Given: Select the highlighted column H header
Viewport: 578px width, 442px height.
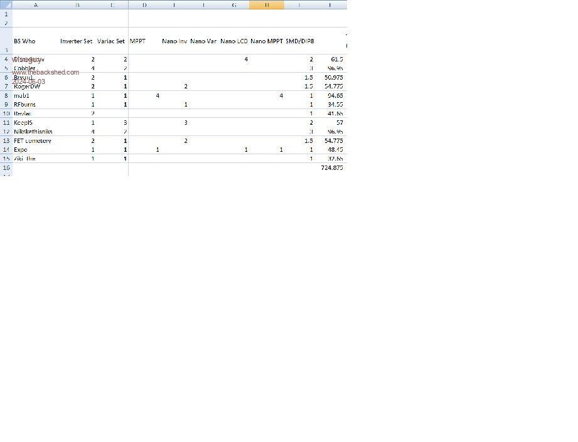Looking at the screenshot, I should 267,4.
